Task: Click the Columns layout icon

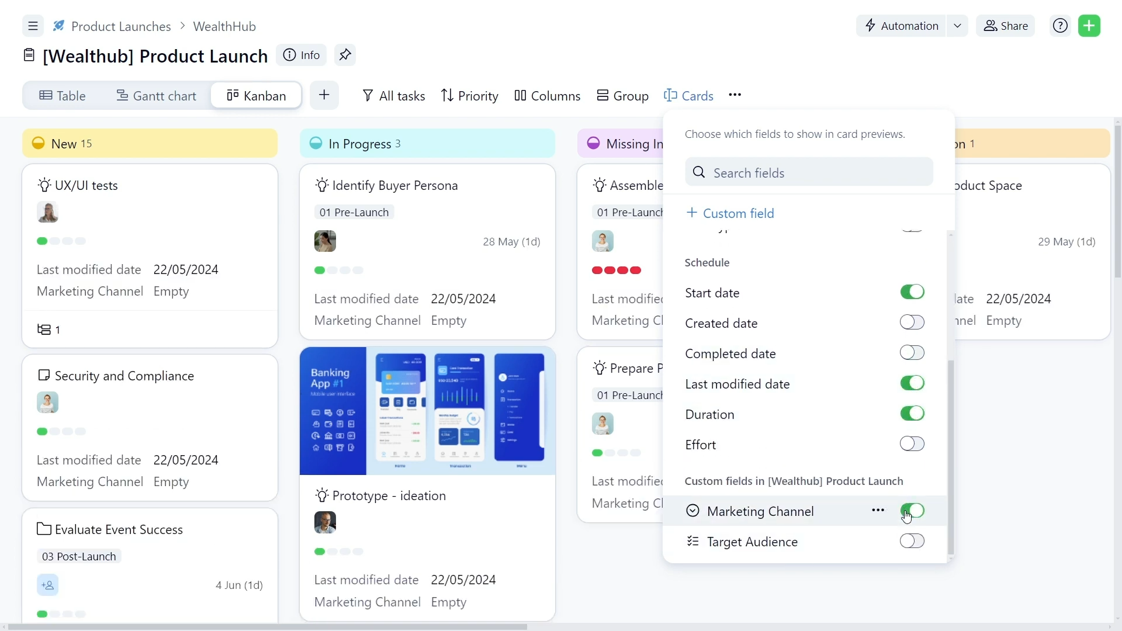Action: [521, 95]
